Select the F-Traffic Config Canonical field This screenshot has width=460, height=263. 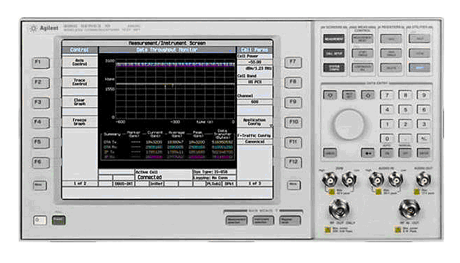click(254, 142)
